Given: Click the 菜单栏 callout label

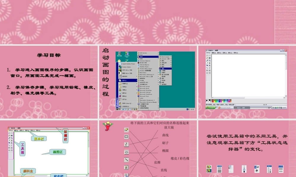Looking at the screenshot, I should pos(39,139).
